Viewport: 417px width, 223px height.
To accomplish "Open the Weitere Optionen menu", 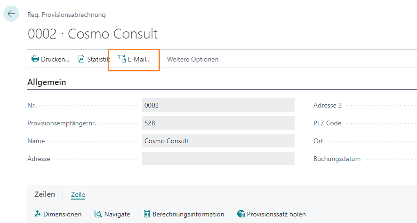I will point(192,59).
